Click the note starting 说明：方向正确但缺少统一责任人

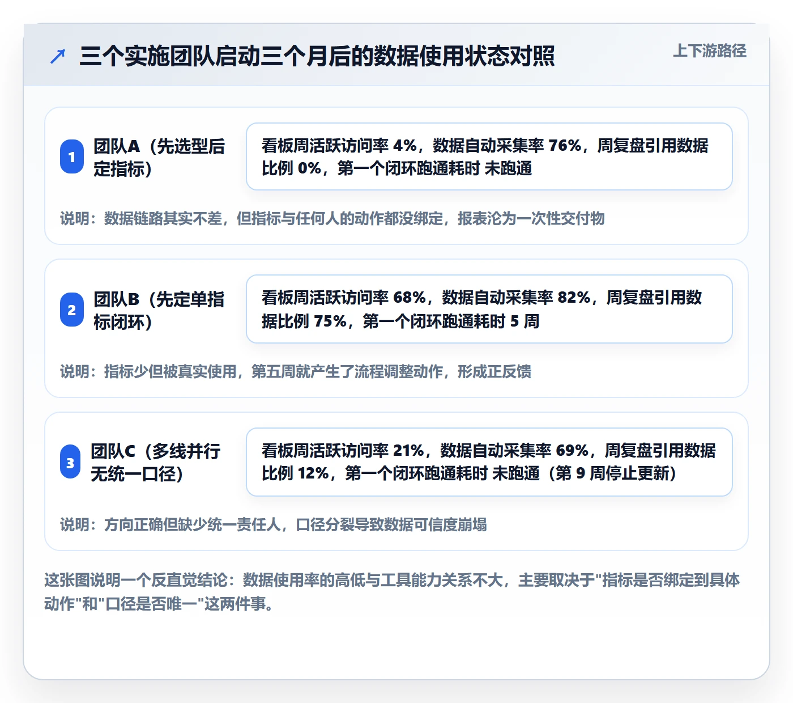[x=274, y=524]
